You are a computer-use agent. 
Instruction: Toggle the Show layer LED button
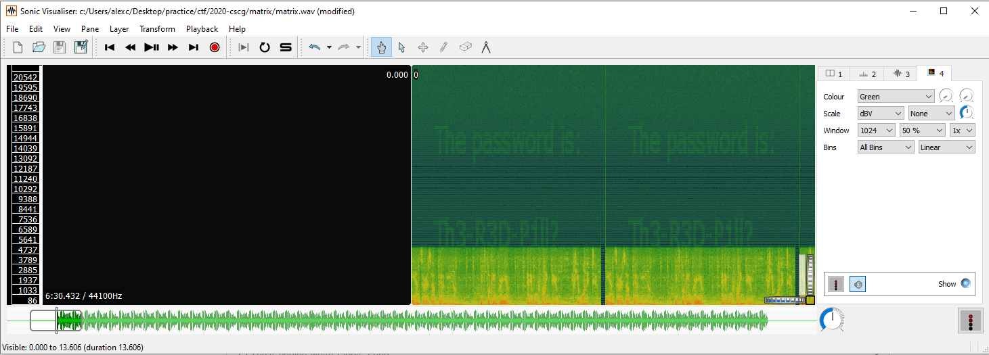(965, 283)
